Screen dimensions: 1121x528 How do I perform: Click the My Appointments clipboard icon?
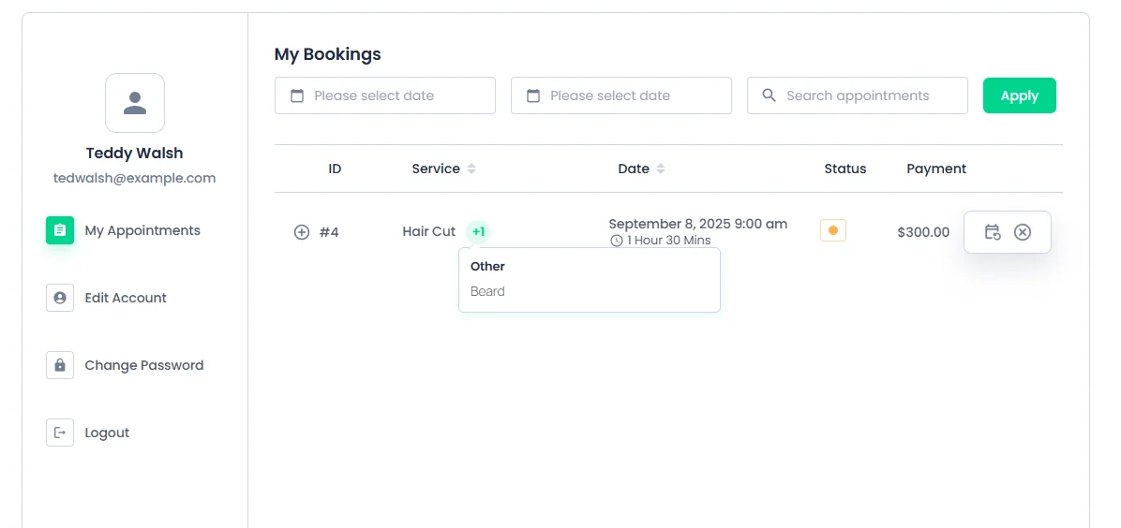[x=60, y=231]
